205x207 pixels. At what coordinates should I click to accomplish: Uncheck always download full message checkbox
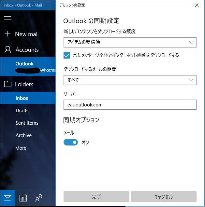(x=67, y=55)
